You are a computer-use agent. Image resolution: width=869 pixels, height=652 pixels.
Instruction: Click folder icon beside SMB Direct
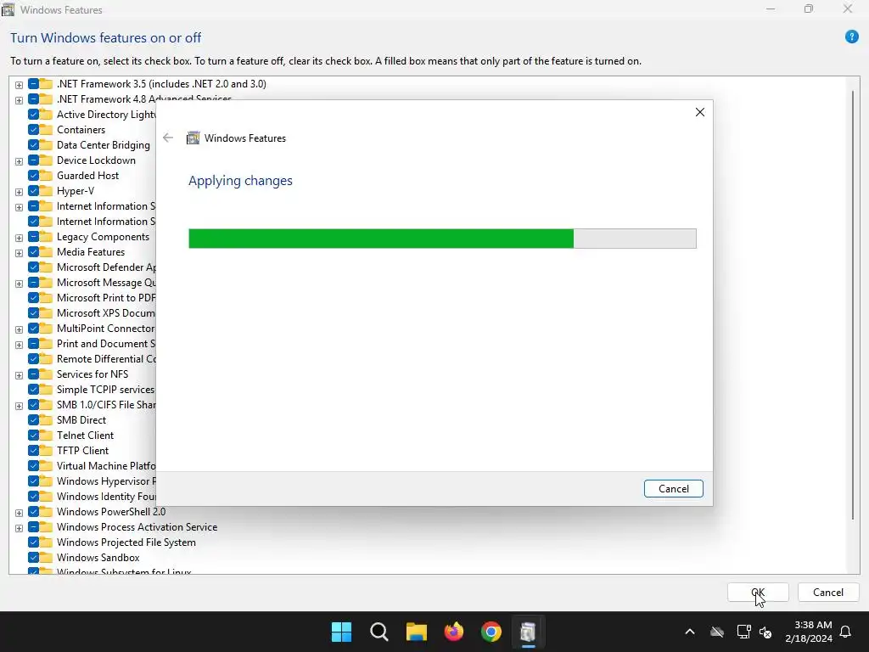(46, 420)
